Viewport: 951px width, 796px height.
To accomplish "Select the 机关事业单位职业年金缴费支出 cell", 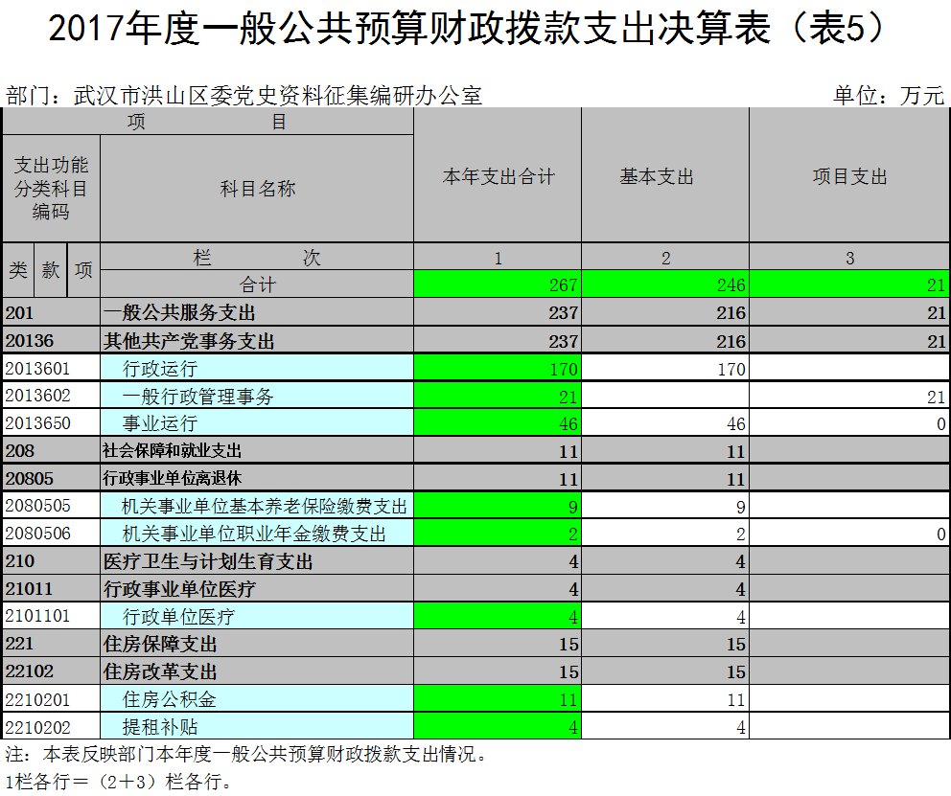I will click(x=257, y=534).
